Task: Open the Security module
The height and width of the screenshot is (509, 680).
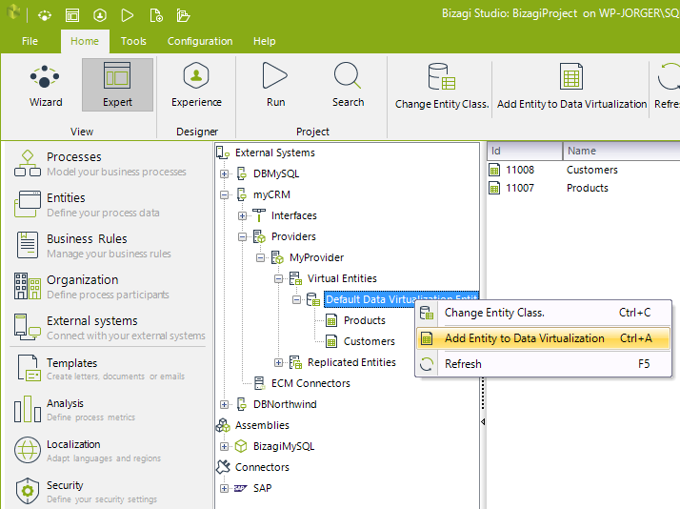Action: (x=86, y=491)
